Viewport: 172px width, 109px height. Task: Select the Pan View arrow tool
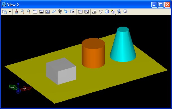[54, 12]
